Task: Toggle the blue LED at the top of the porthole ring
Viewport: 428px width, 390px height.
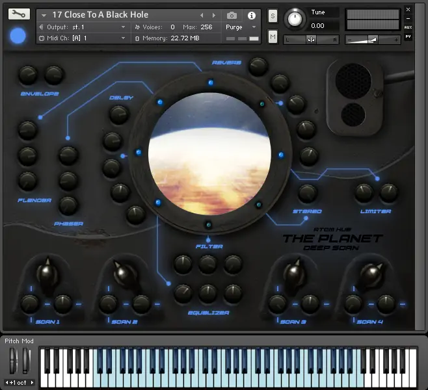Action: point(211,83)
